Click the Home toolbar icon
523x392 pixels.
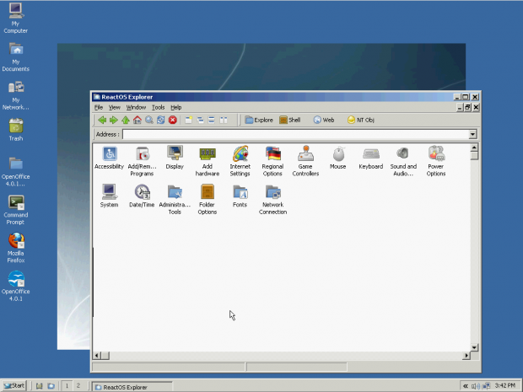pyautogui.click(x=137, y=121)
